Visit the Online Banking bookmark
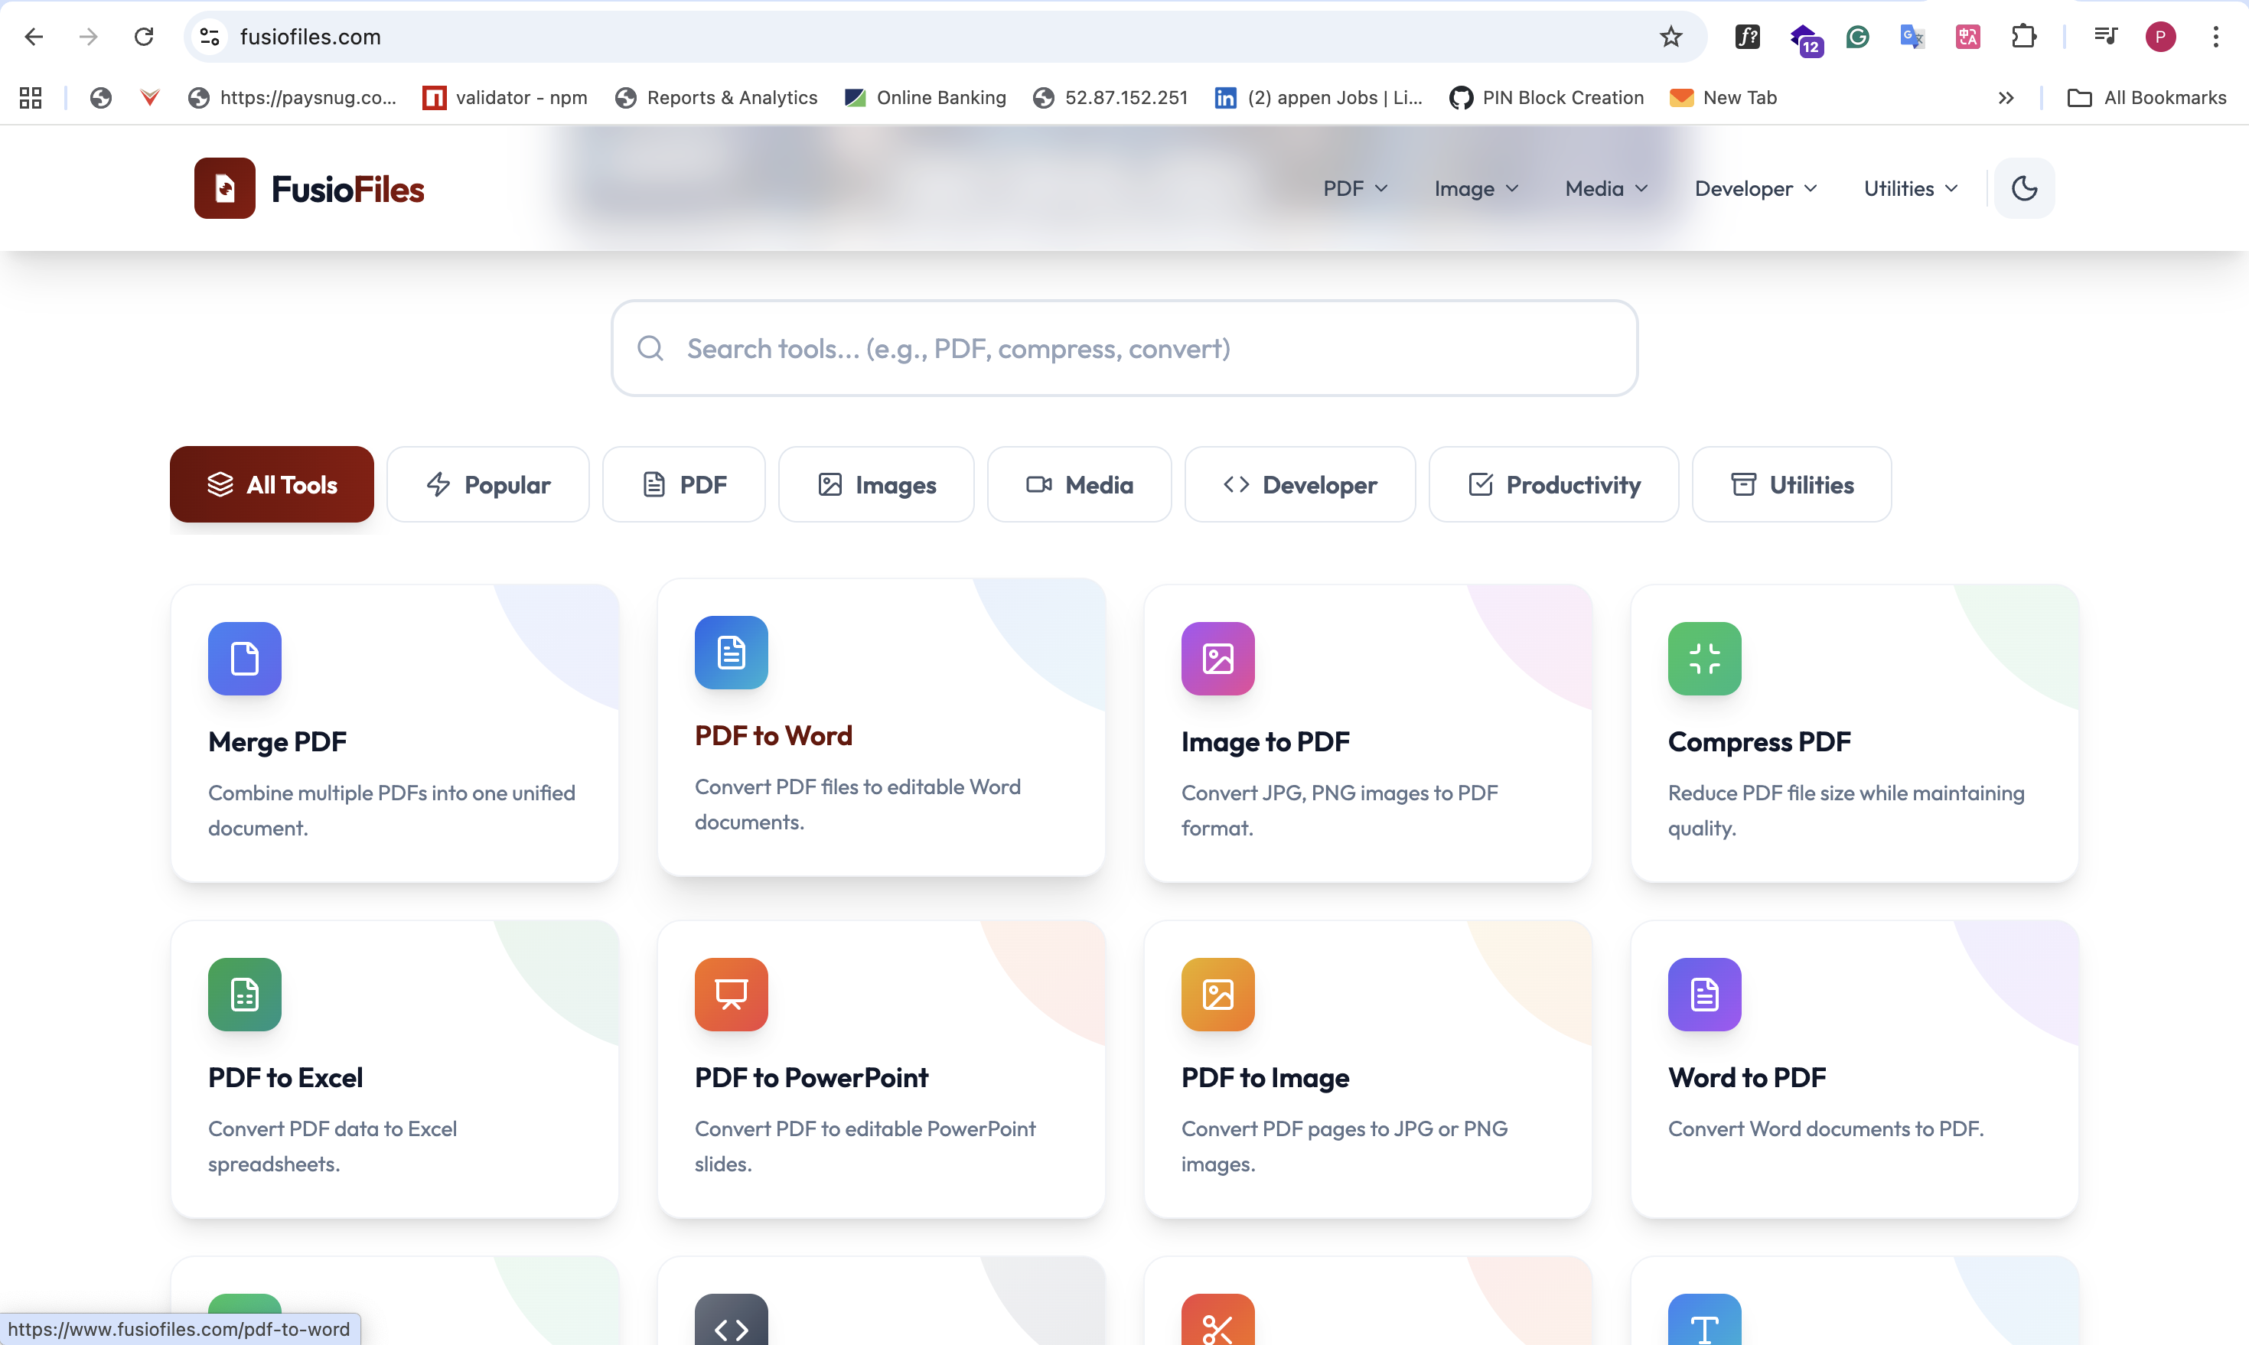2249x1345 pixels. point(924,97)
